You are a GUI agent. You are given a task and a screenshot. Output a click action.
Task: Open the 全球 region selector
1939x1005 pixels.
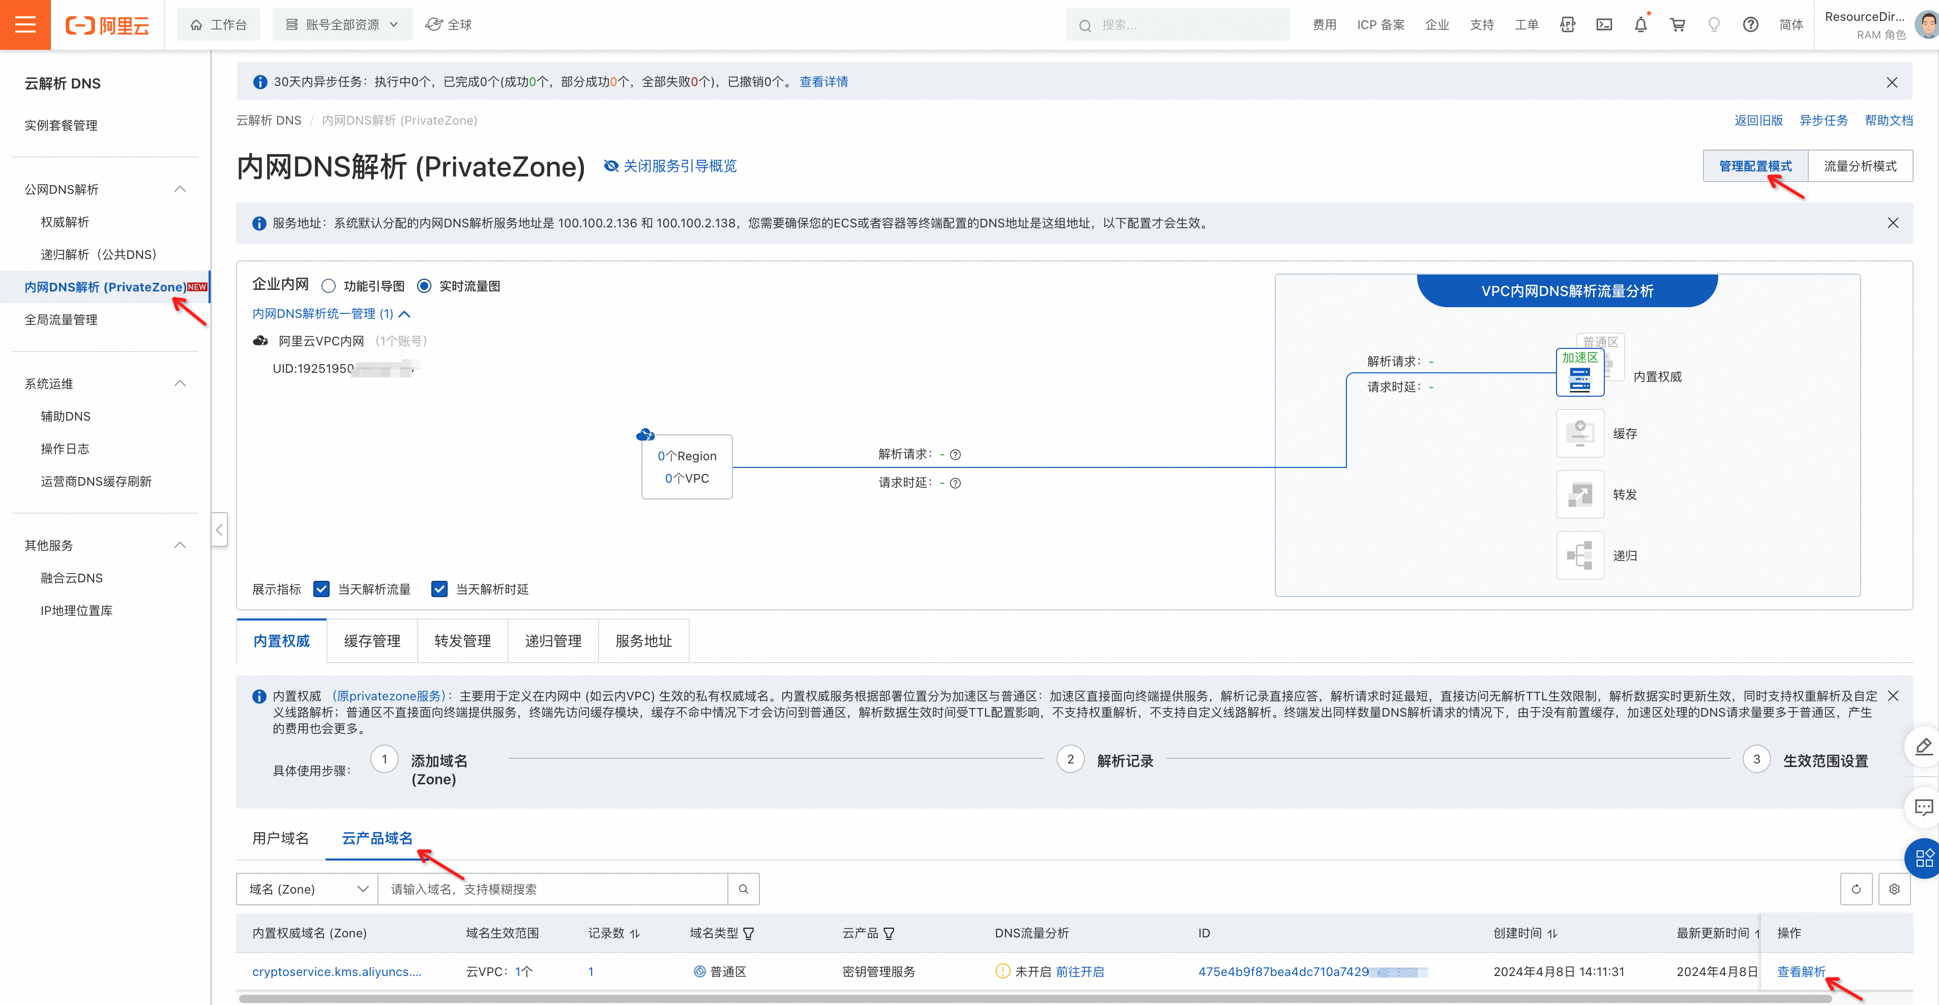pyautogui.click(x=449, y=25)
